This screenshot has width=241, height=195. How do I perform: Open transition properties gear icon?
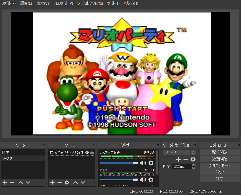[193, 159]
